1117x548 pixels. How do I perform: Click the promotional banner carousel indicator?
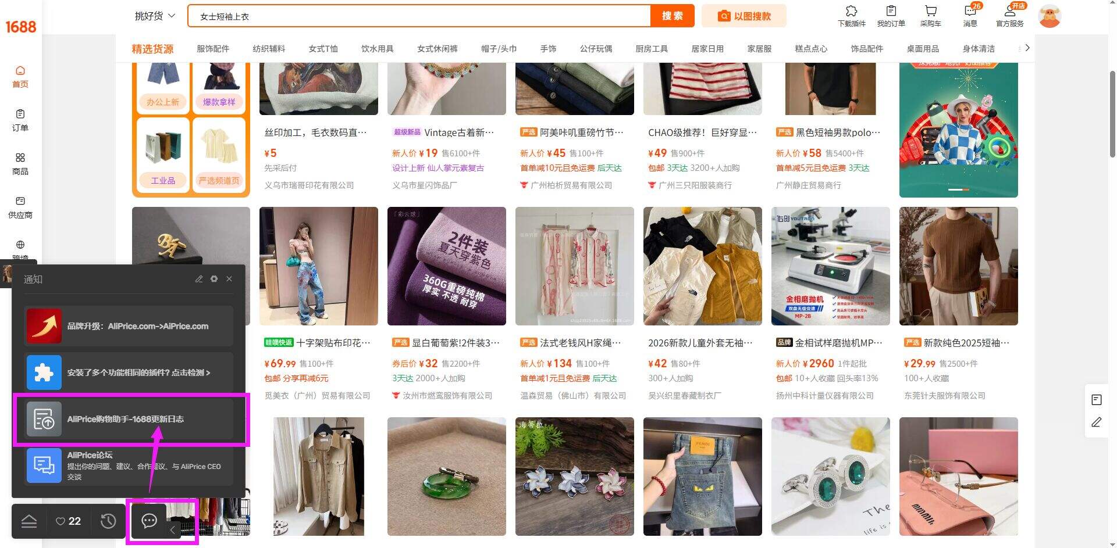pyautogui.click(x=958, y=189)
